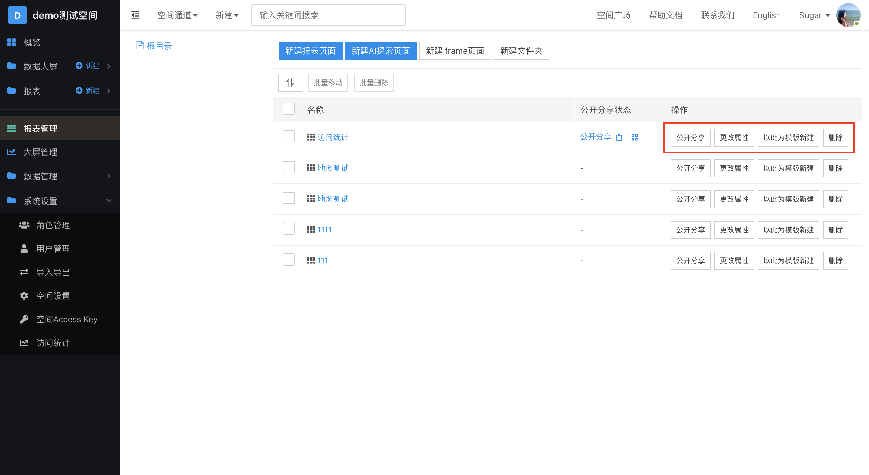Switch language to English
The height and width of the screenshot is (475, 869).
click(767, 15)
